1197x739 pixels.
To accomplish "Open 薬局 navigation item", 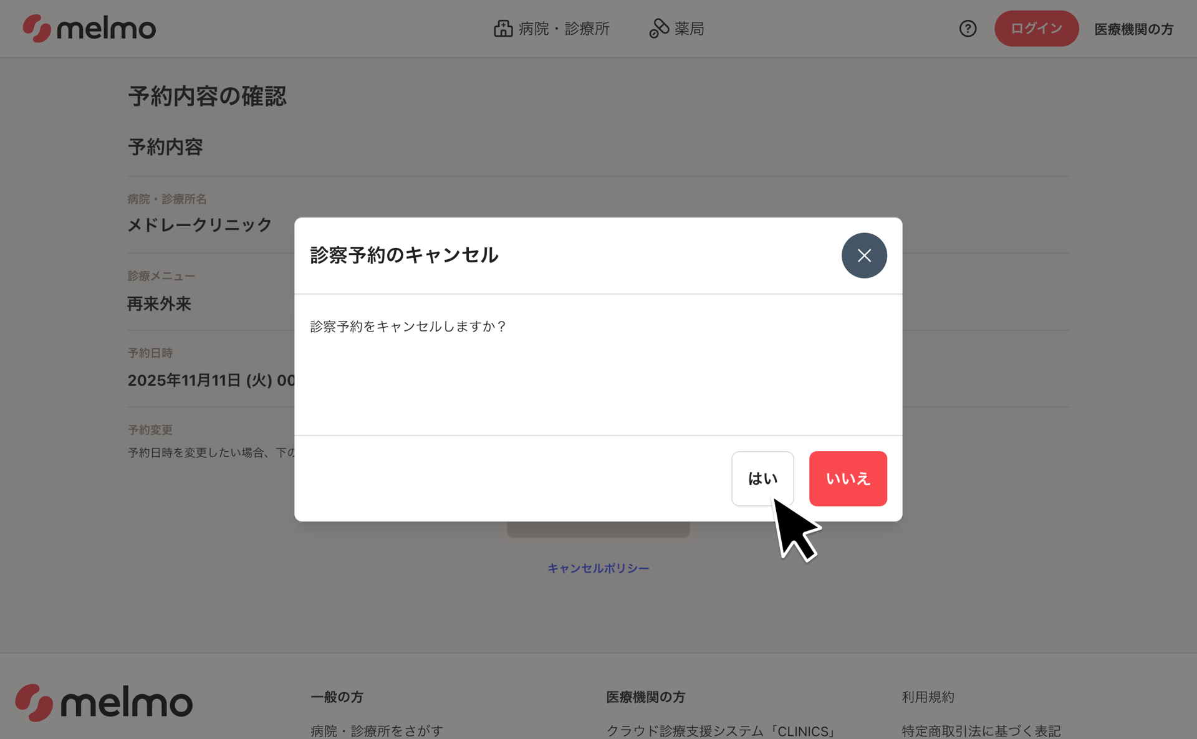I will [x=676, y=29].
